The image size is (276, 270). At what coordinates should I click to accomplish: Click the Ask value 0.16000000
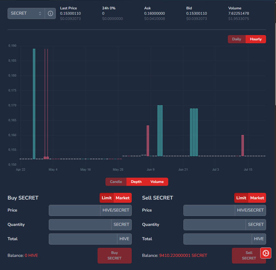[x=155, y=13]
